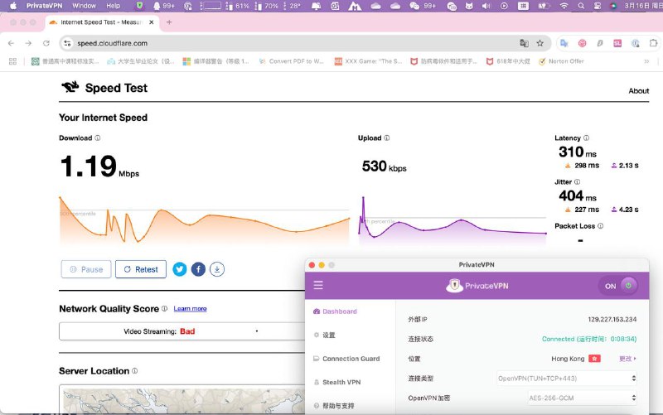Download the speed test results
This screenshot has width=663, height=415.
click(x=217, y=269)
